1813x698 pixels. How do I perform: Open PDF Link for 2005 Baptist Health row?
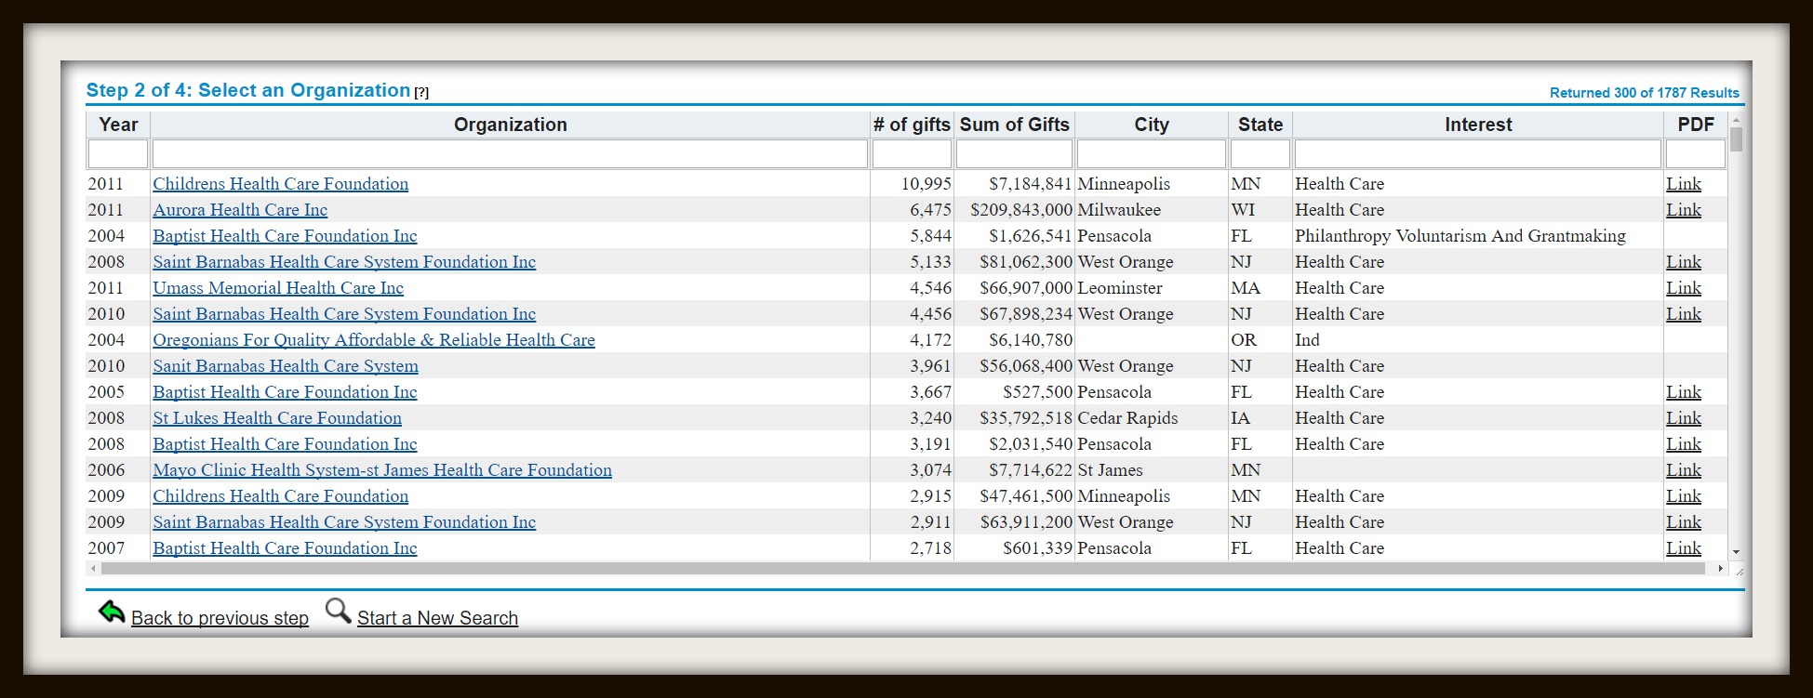coord(1684,392)
